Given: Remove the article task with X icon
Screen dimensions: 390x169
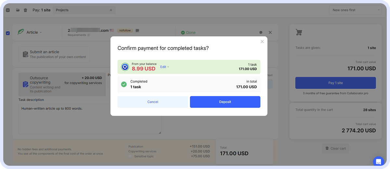Looking at the screenshot, I should coord(270,32).
